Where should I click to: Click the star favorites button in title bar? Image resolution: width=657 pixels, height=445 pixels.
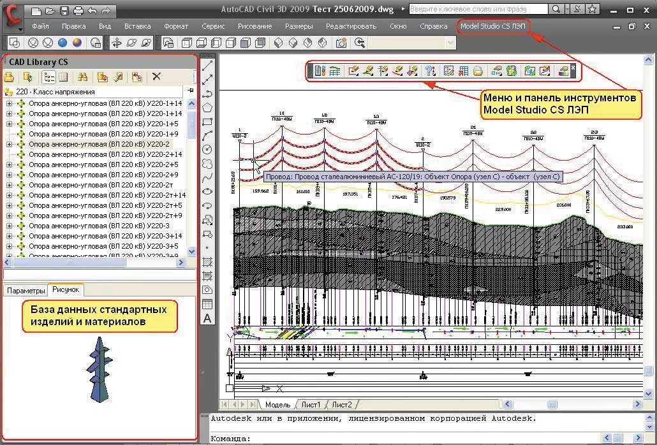click(592, 9)
